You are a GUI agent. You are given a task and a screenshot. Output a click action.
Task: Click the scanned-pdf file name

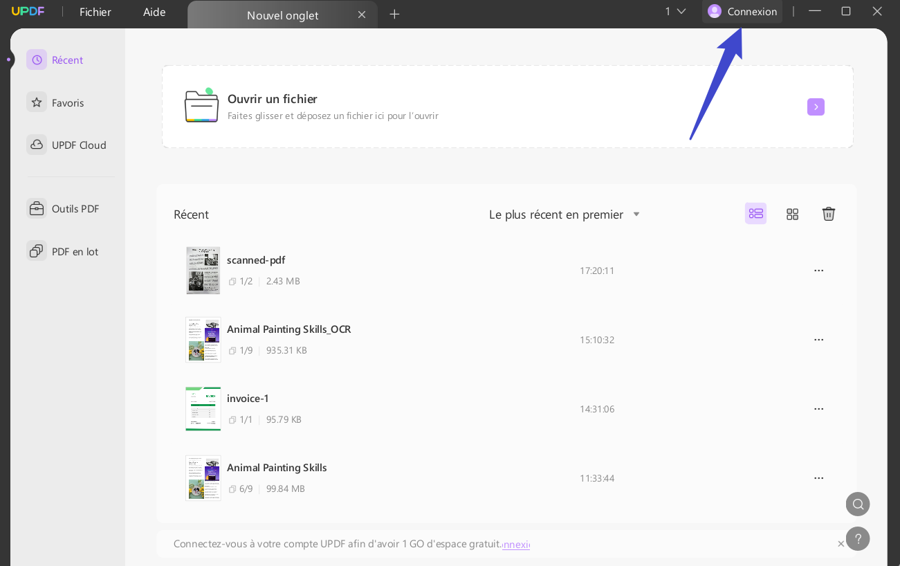[x=256, y=260]
